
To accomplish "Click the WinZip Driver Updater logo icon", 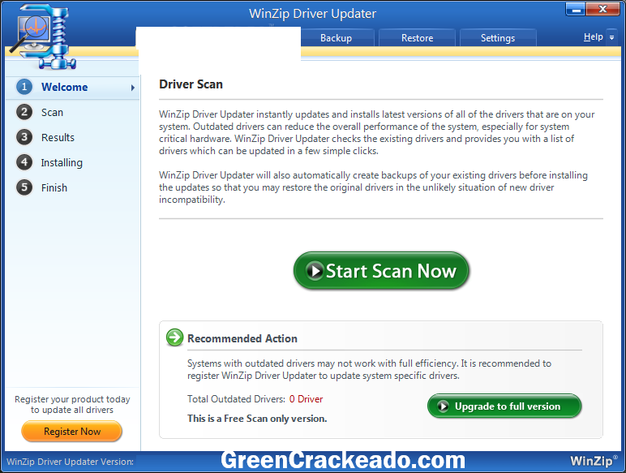I will click(43, 37).
